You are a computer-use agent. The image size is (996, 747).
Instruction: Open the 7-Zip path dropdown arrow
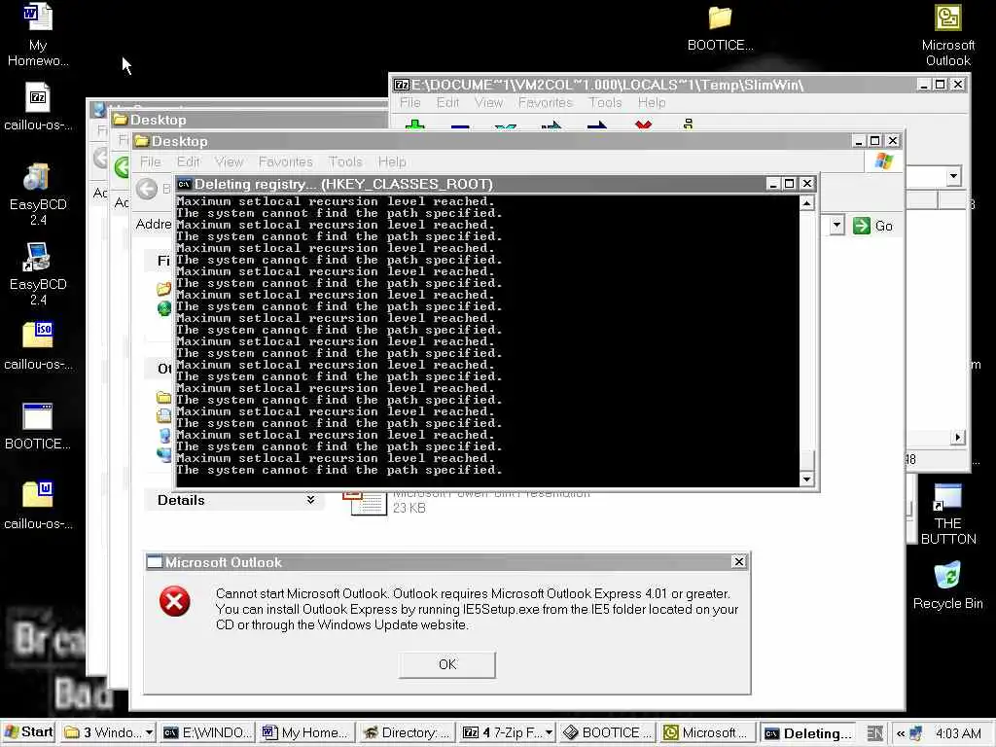(953, 176)
